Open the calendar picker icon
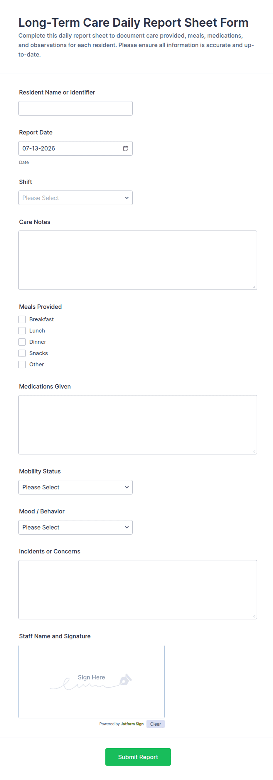 point(126,148)
